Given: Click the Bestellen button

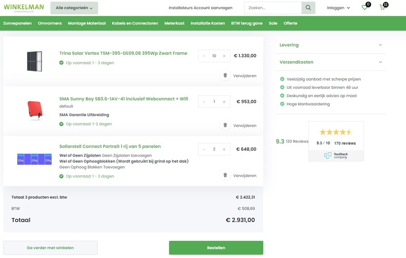Looking at the screenshot, I should (216, 248).
